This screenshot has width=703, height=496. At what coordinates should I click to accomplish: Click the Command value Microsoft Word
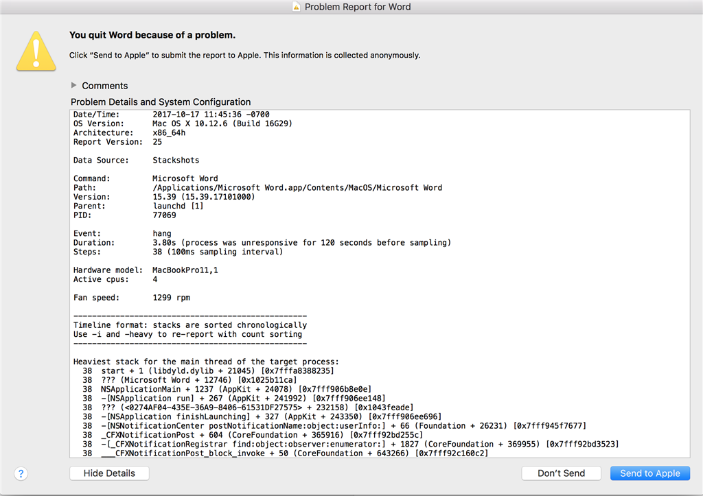pyautogui.click(x=185, y=178)
